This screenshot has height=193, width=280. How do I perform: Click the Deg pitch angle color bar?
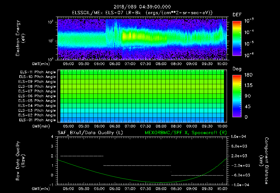pyautogui.click(x=237, y=96)
